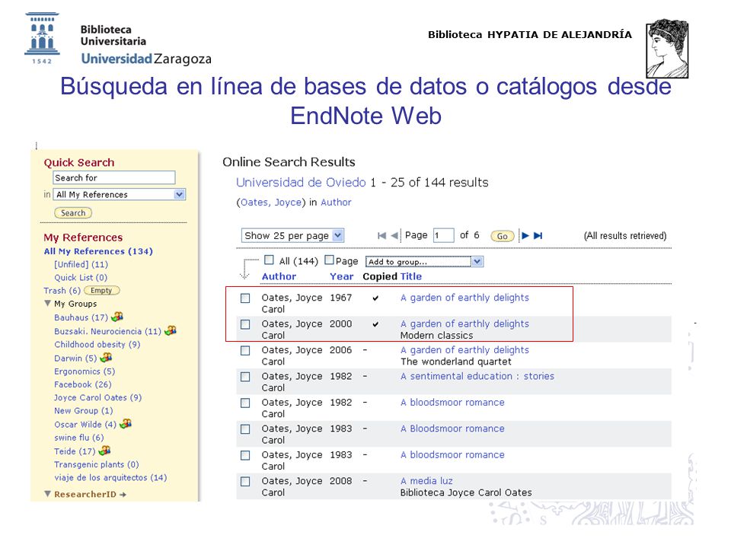
Task: Select checkbox for 1967 garden of earthly delights
Action: coord(245,298)
